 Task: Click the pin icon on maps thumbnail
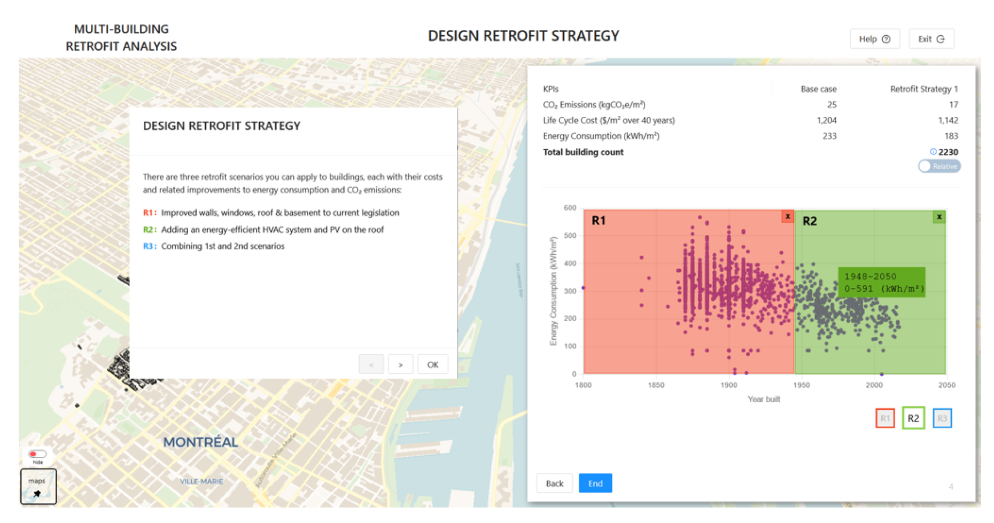(37, 494)
